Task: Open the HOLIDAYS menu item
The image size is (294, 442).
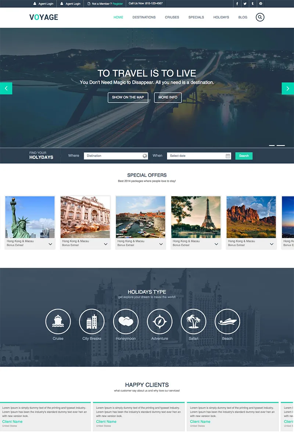Action: coord(221,17)
